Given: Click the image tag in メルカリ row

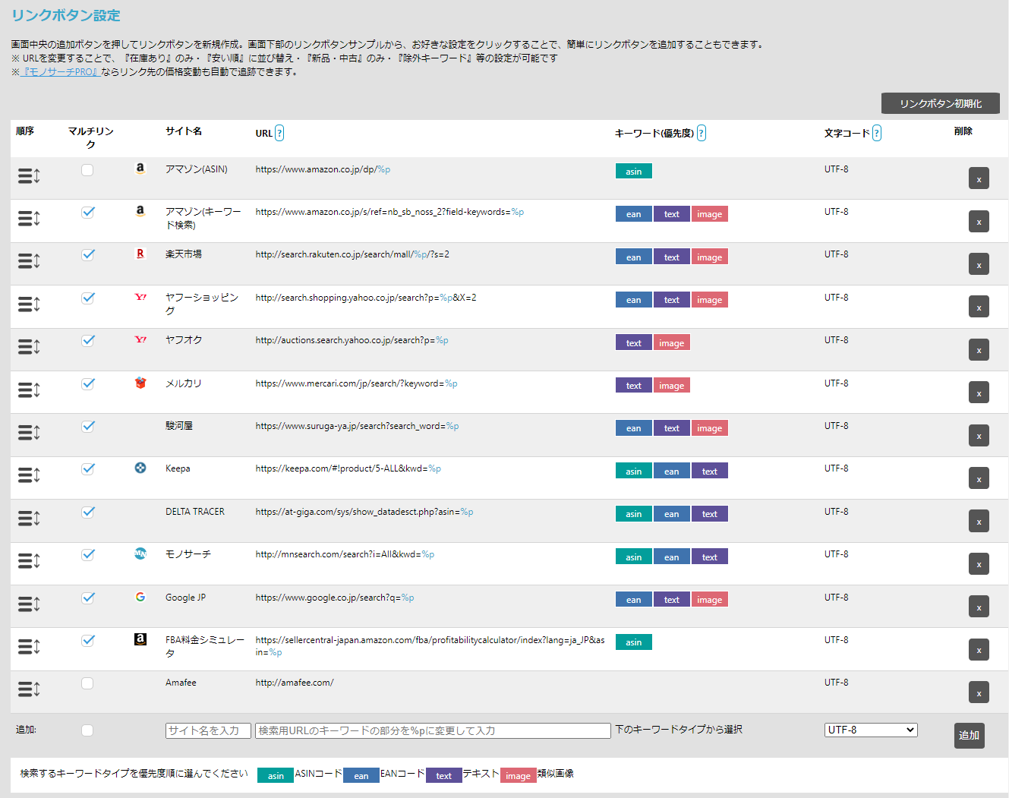Looking at the screenshot, I should click(x=672, y=385).
